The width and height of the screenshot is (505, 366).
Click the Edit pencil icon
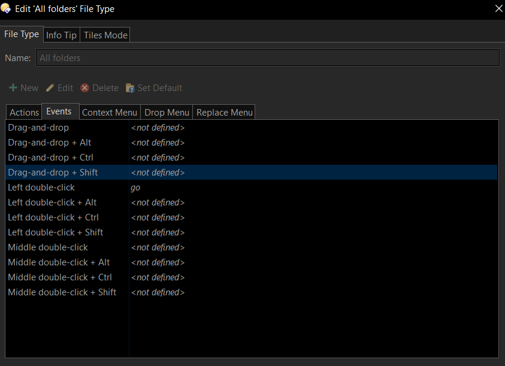(50, 88)
